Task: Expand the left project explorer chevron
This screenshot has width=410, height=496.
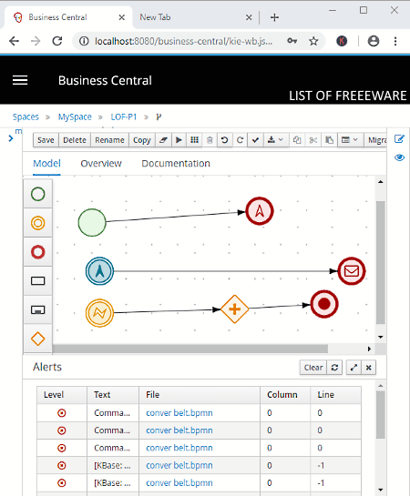Action: (x=11, y=138)
